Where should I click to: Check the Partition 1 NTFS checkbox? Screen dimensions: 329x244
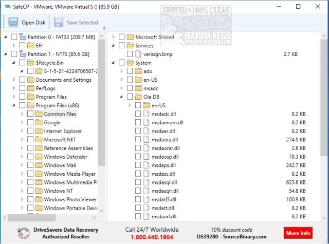14,54
